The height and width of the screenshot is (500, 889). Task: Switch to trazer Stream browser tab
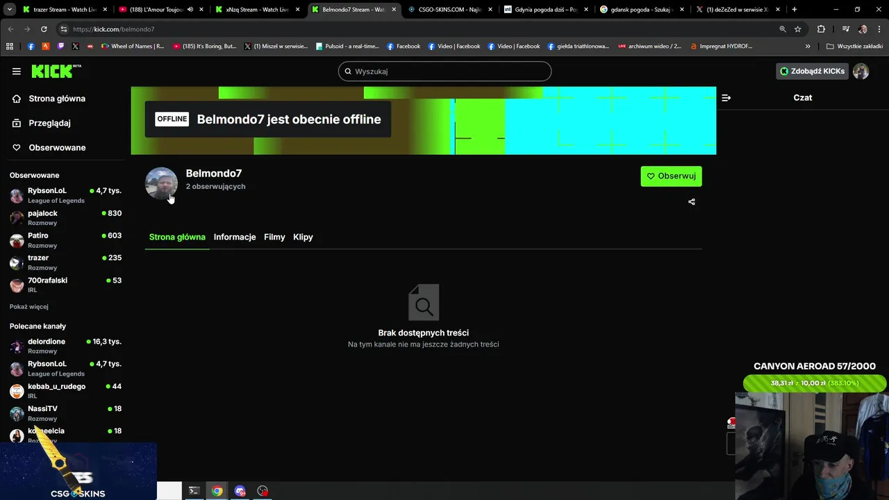point(64,10)
